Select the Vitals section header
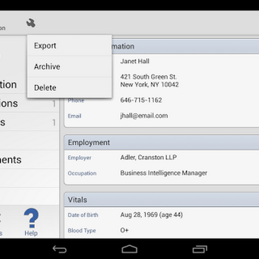Viewport: 259px width, 259px height. [x=161, y=200]
